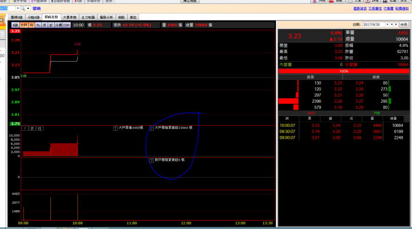Click the 外盤量 10664 value
Viewport: 412px width, 229px height.
pos(402,65)
